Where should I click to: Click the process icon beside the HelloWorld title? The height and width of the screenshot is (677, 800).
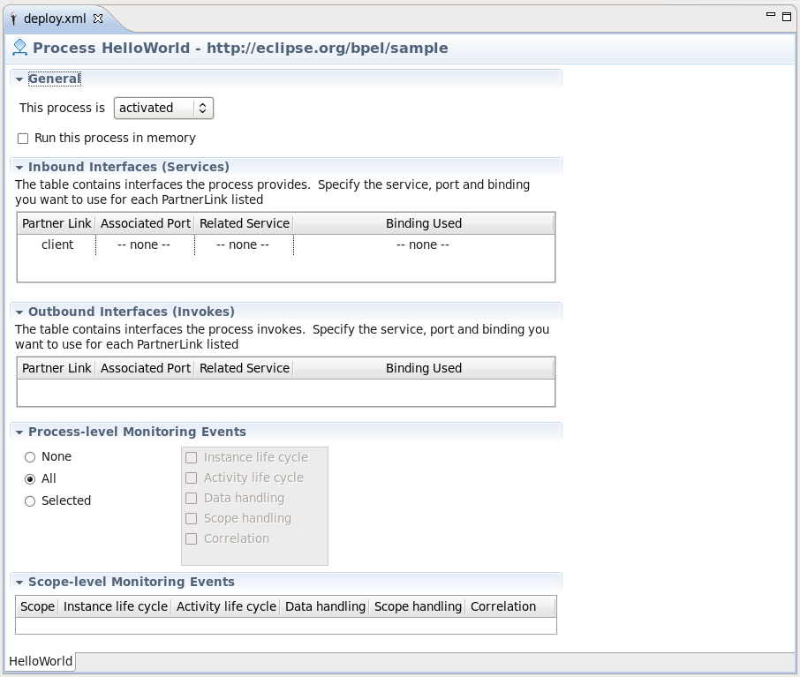coord(19,48)
